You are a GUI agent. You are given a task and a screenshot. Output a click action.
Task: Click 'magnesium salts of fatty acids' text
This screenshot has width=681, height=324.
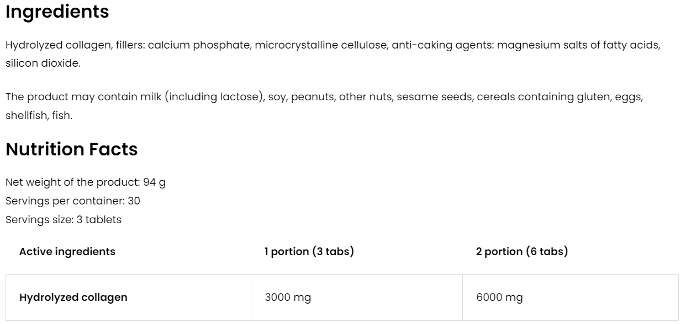(578, 45)
